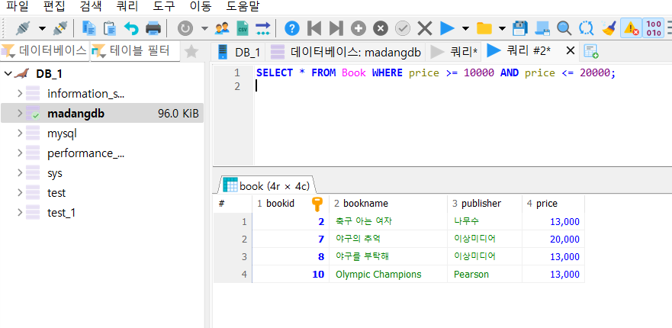
Task: Expand the test database node
Action: [19, 193]
